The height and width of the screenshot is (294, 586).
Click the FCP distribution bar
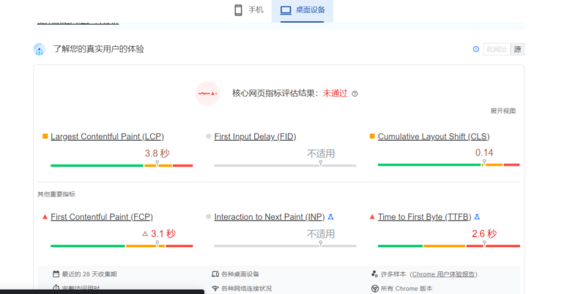point(122,246)
